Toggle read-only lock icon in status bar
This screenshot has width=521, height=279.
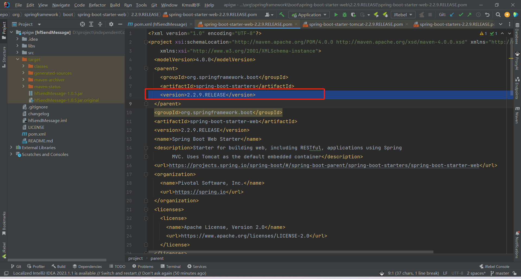(514, 273)
